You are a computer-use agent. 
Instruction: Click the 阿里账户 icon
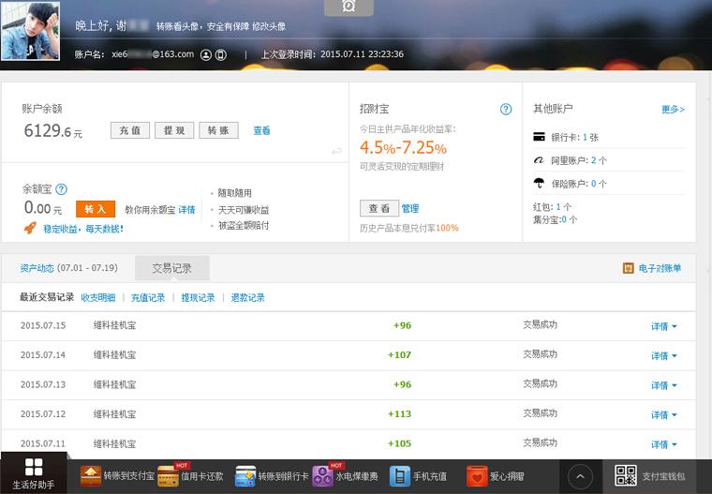point(539,160)
